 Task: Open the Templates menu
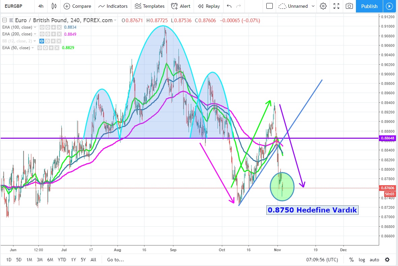150,6
